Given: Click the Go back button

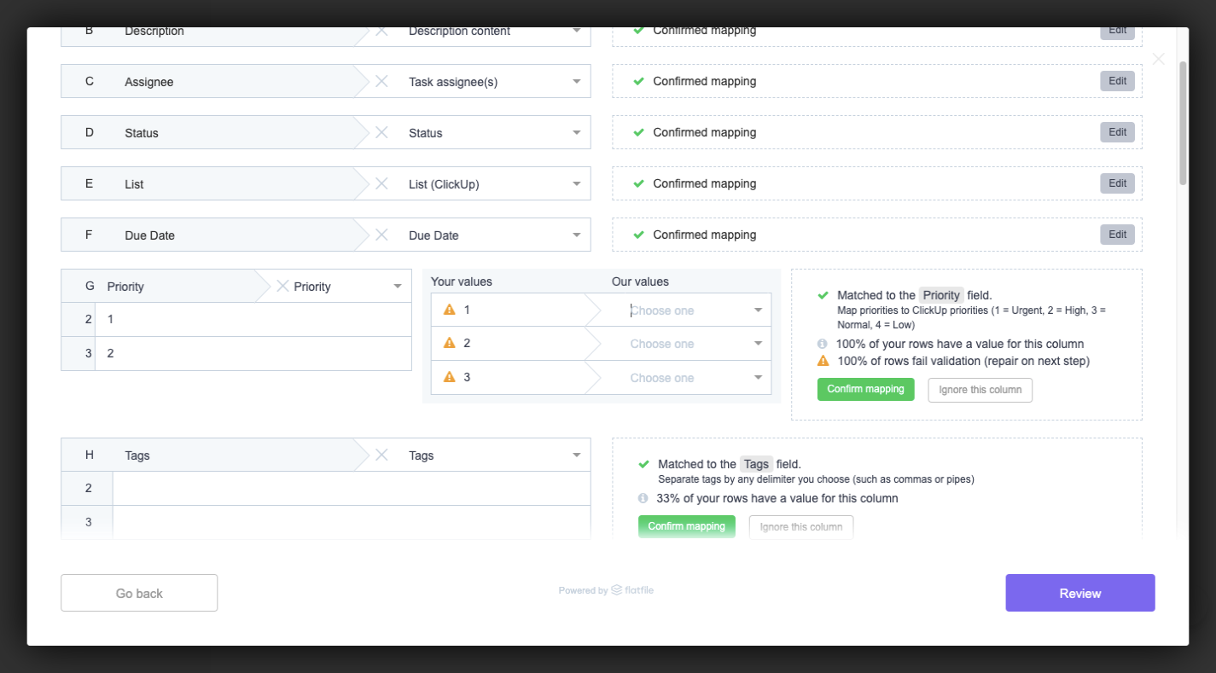Looking at the screenshot, I should tap(139, 593).
